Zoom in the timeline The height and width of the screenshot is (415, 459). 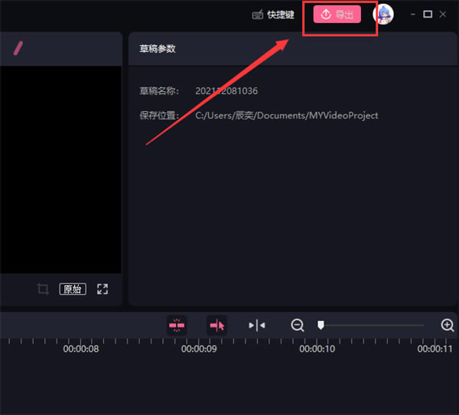448,326
